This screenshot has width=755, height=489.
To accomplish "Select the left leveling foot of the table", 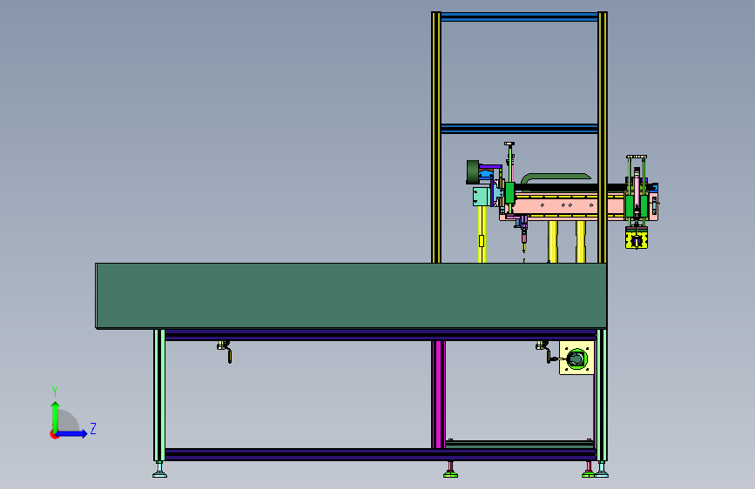I will [x=160, y=471].
